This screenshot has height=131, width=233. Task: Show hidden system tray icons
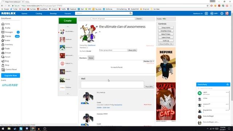click(208, 128)
